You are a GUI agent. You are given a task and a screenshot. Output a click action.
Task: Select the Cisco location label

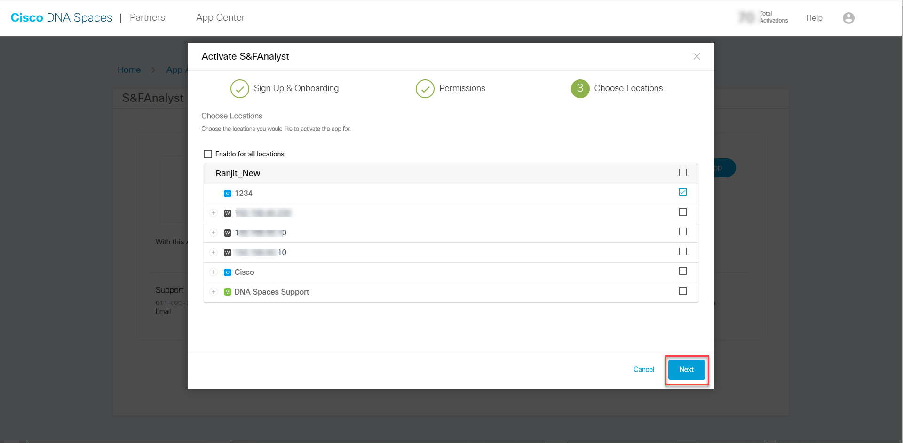point(244,272)
